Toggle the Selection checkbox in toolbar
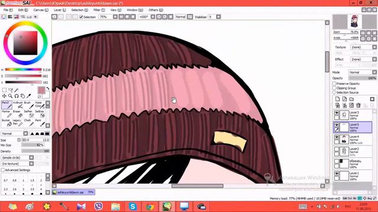 point(82,17)
